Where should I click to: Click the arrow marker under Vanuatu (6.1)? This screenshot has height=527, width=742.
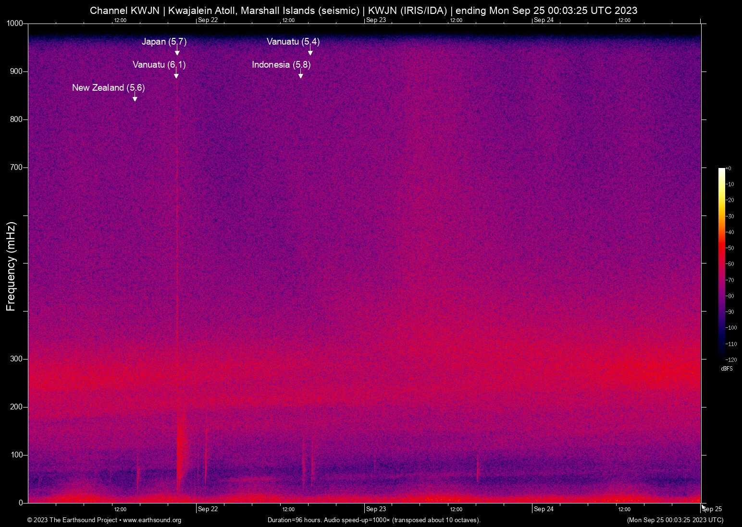coord(176,74)
